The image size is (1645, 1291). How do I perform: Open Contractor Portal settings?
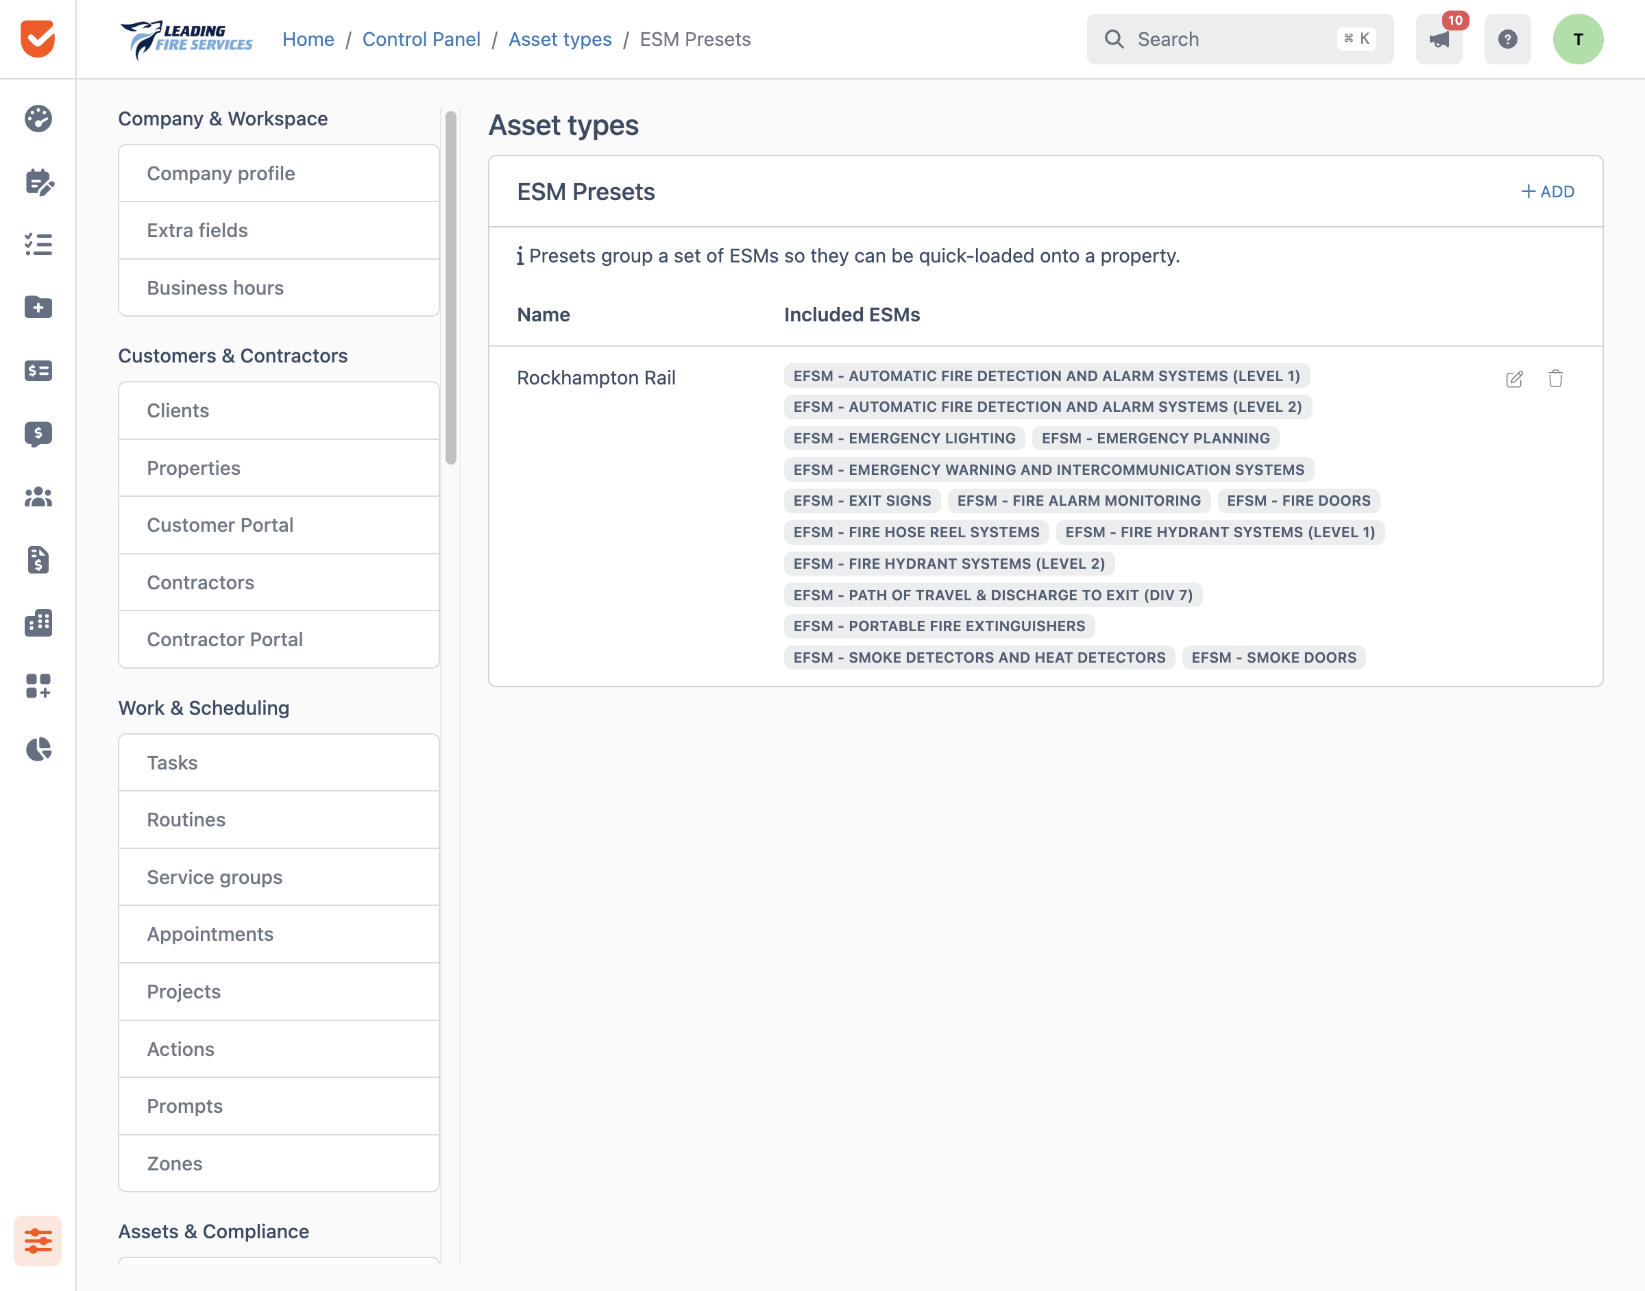(x=278, y=639)
